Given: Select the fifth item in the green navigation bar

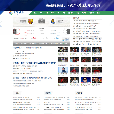Looking at the screenshot, I should click(58, 13).
